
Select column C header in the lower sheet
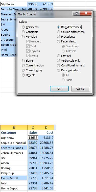click(33, 128)
